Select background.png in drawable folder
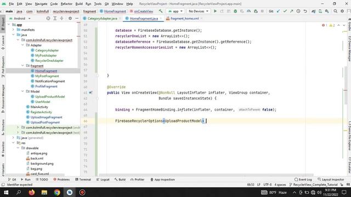 [42, 164]
